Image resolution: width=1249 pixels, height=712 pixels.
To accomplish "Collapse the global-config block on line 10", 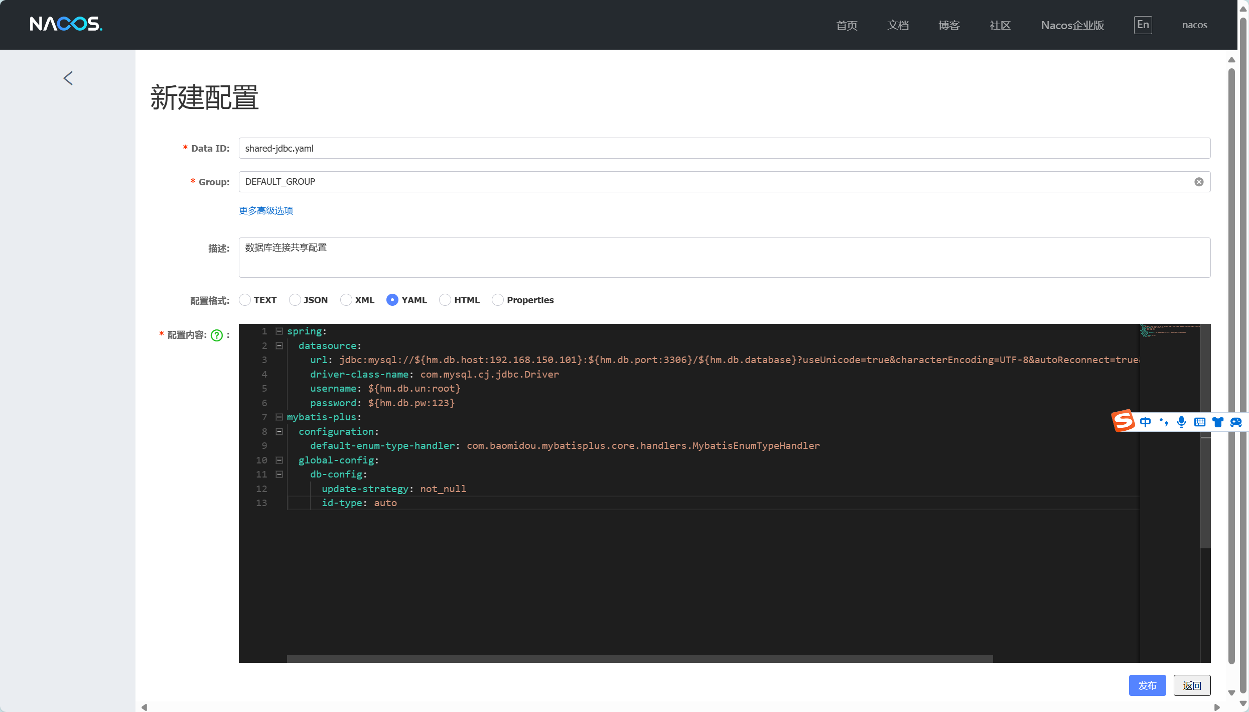I will (x=280, y=460).
